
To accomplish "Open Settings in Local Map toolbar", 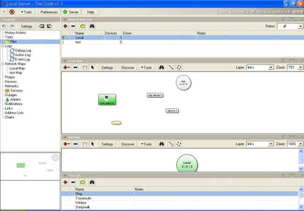I will [108, 67].
